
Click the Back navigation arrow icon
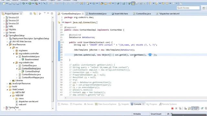pos(167,4)
